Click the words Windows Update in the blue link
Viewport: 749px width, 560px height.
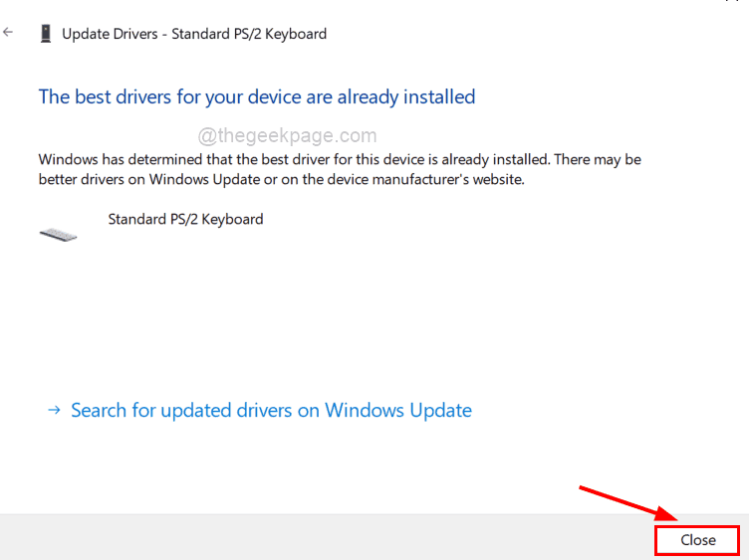coord(398,410)
